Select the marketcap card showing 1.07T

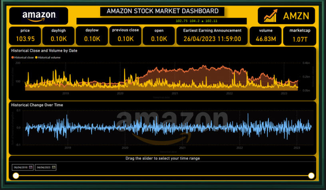click(x=299, y=35)
